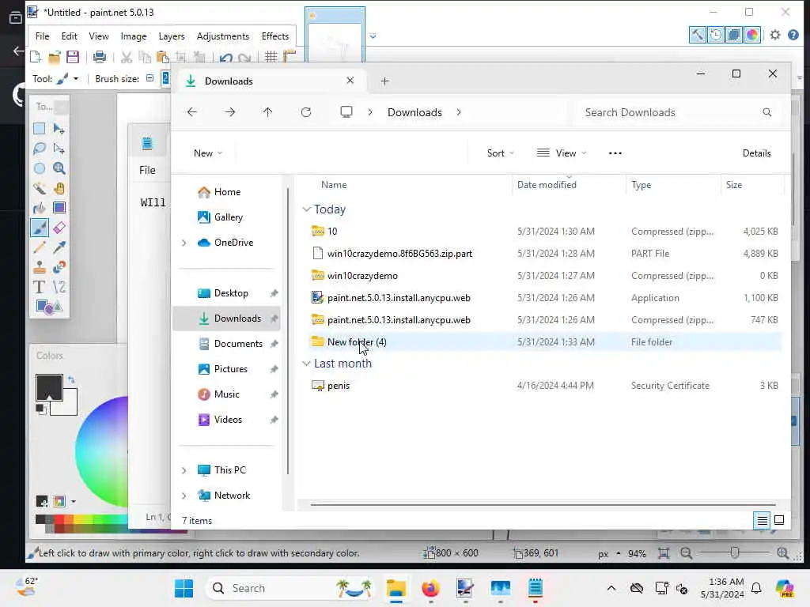Image resolution: width=810 pixels, height=607 pixels.
Task: Select the Pan hand tool
Action: point(59,188)
